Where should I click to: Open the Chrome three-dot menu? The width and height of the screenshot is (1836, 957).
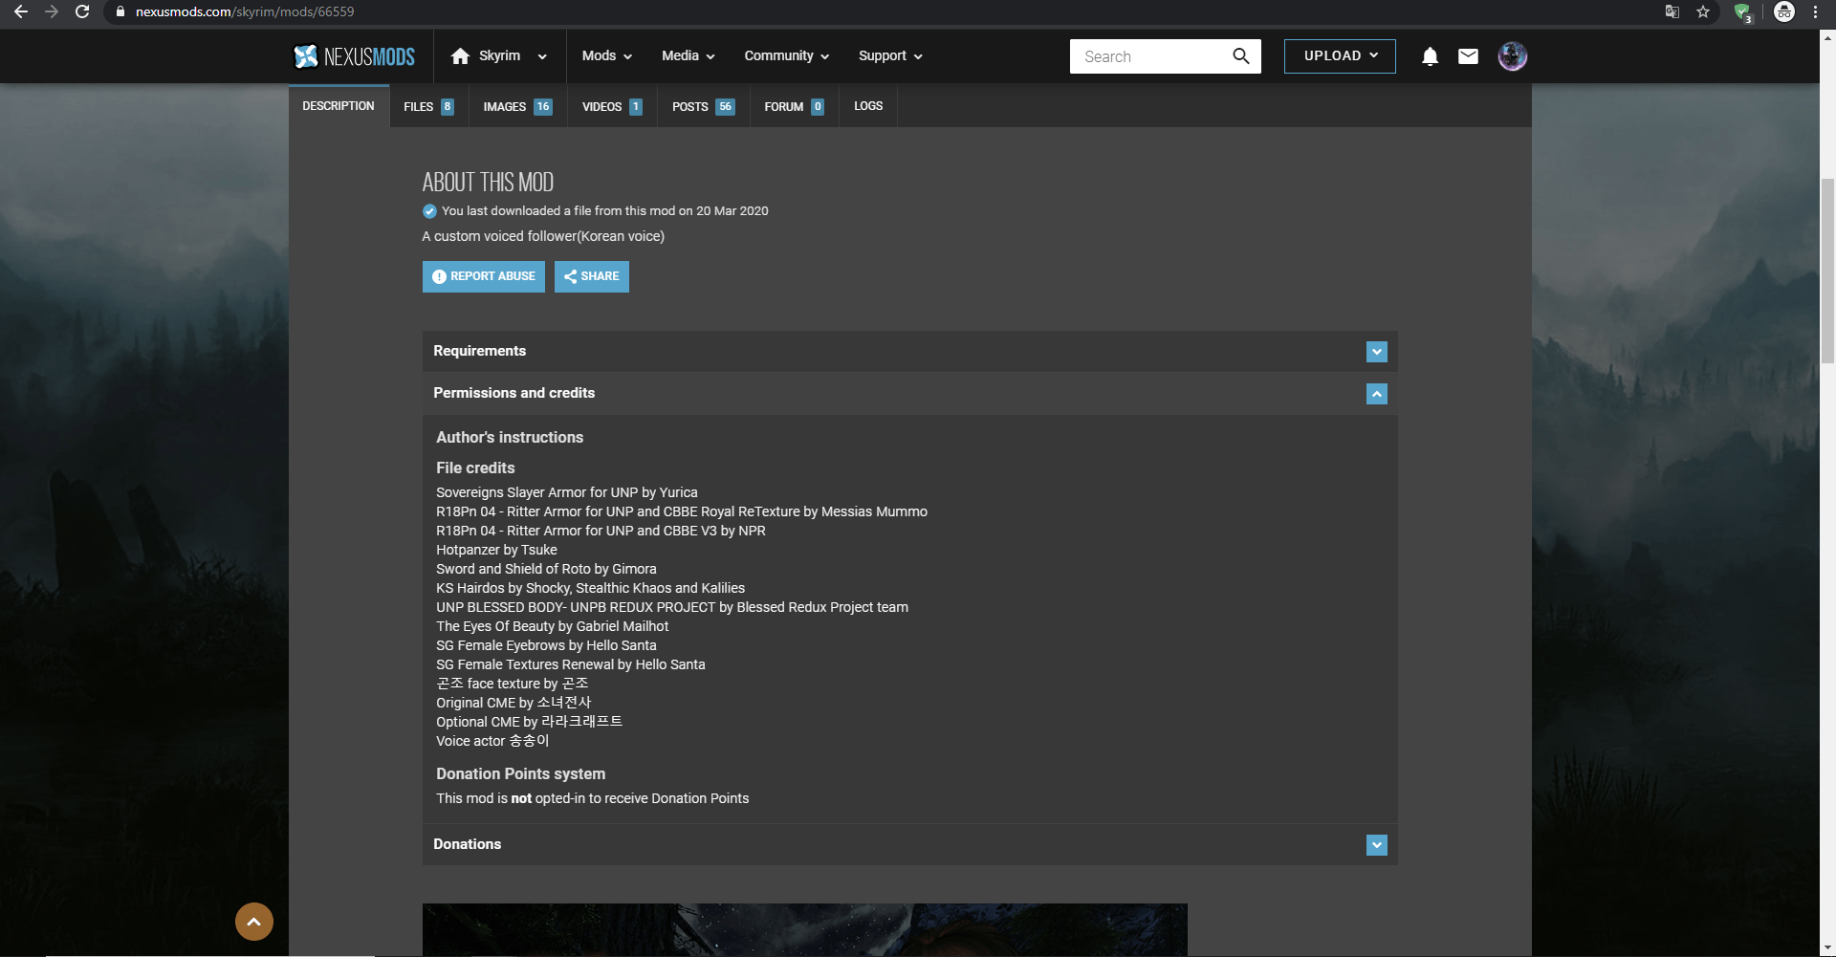(x=1815, y=11)
